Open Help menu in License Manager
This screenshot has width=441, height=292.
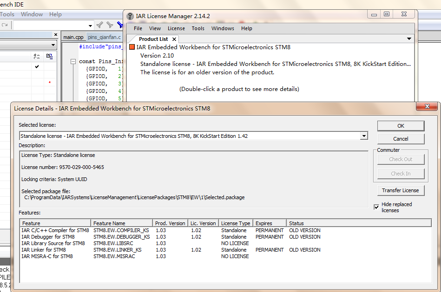click(x=247, y=28)
